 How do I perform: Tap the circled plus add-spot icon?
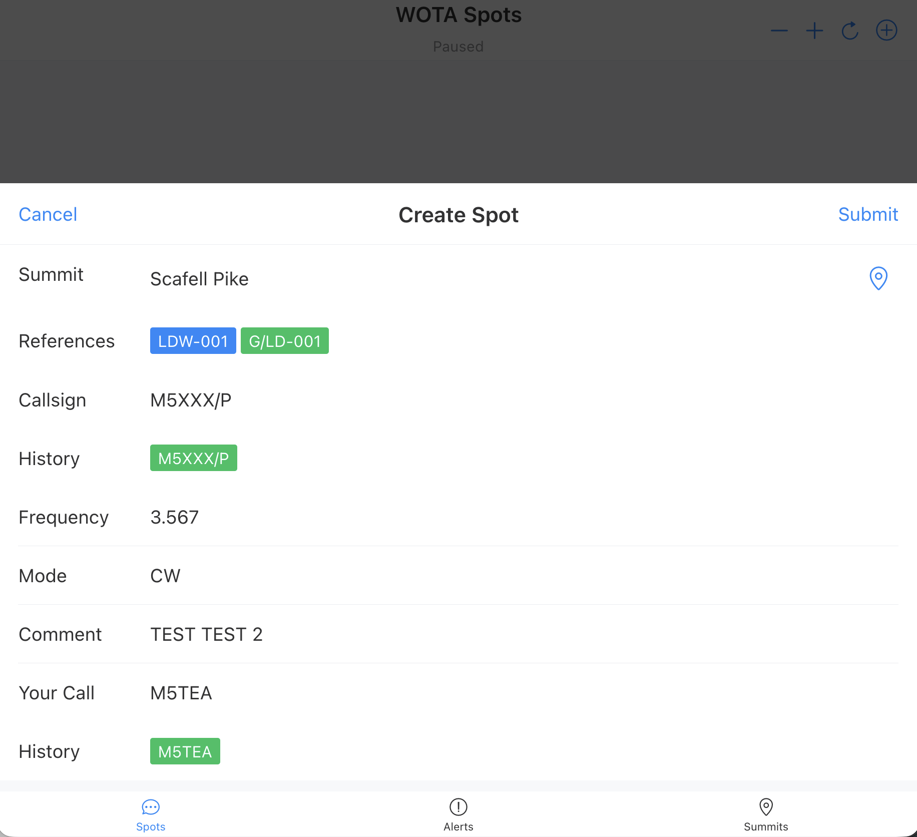coord(886,31)
